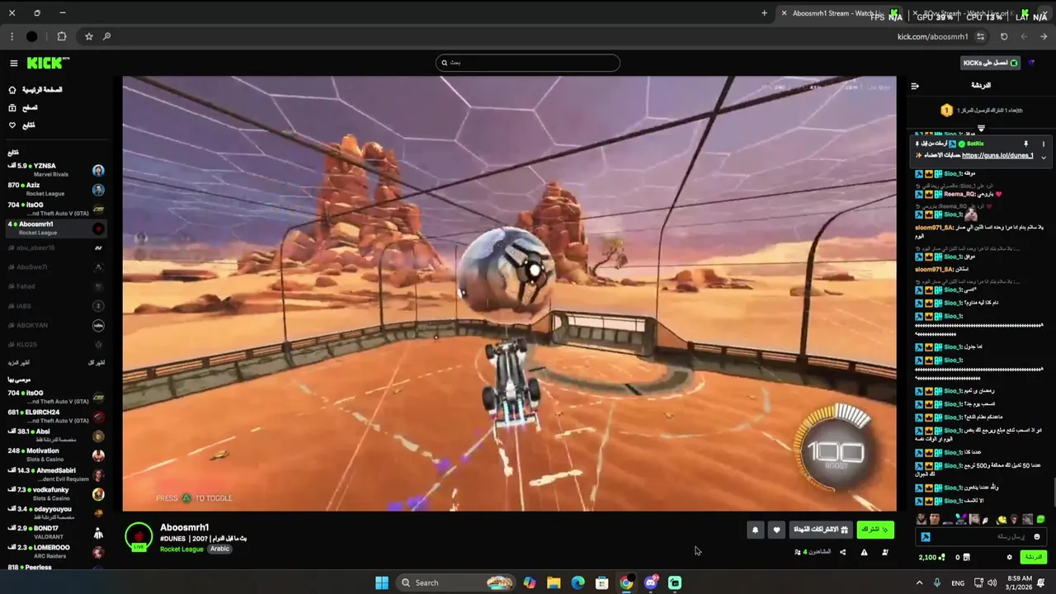Screen dimensions: 1056x594
Task: Click the taskbar Search box
Action: tap(455, 582)
